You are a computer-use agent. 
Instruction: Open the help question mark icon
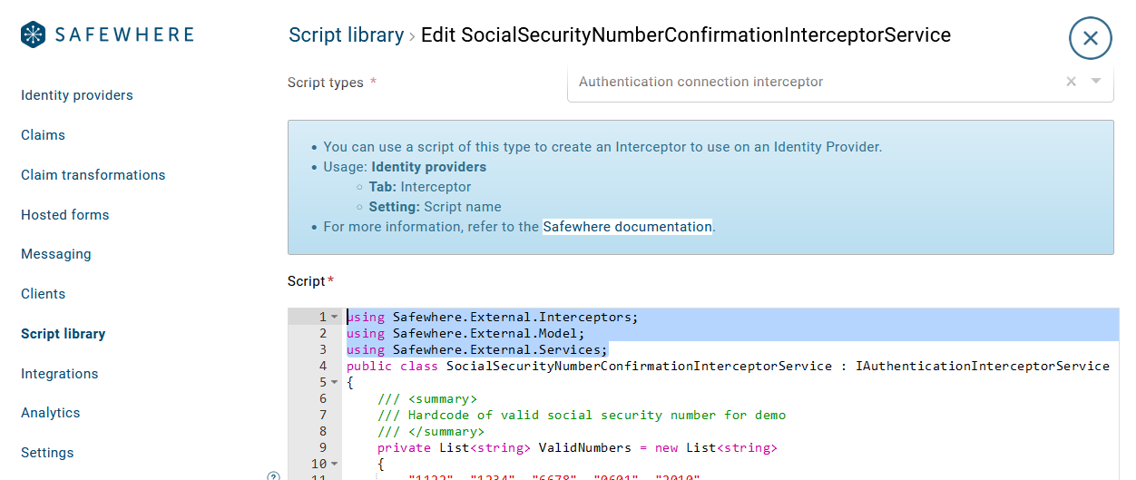pos(273,475)
